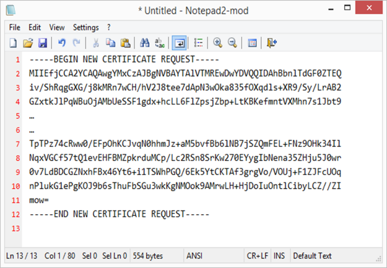Toggle the Word Wrap toolbar button
Image resolution: width=387 pixels, height=268 pixels.
point(179,43)
